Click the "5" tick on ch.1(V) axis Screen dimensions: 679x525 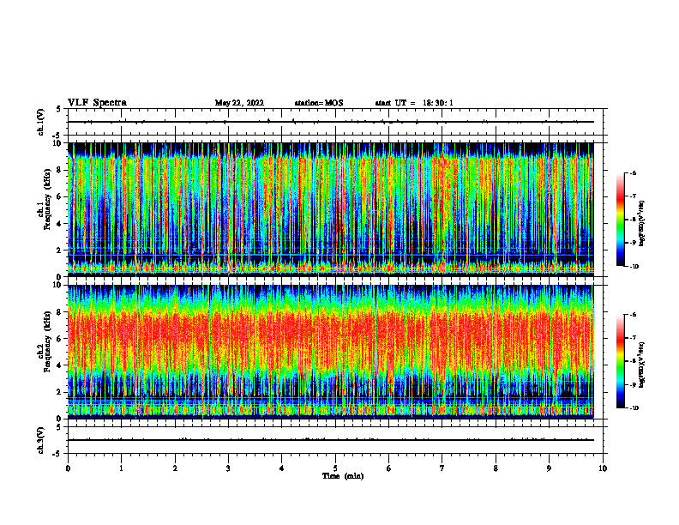(59, 109)
